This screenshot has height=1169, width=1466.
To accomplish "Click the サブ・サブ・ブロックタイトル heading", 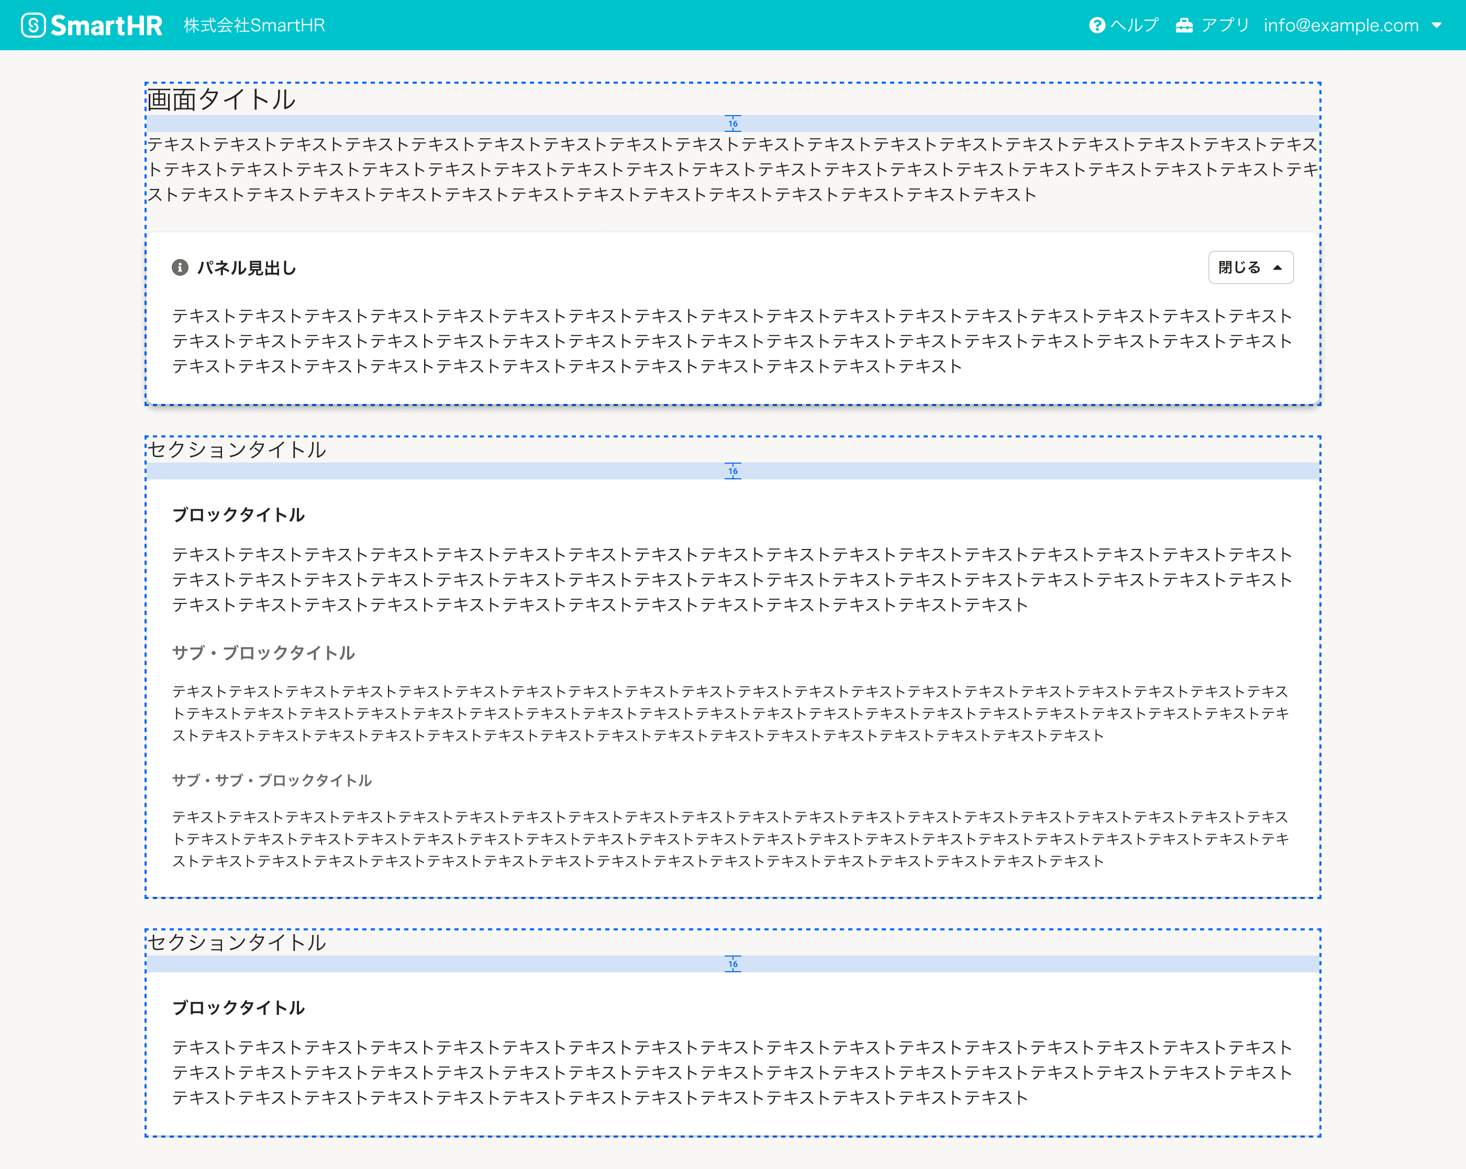I will pos(271,780).
